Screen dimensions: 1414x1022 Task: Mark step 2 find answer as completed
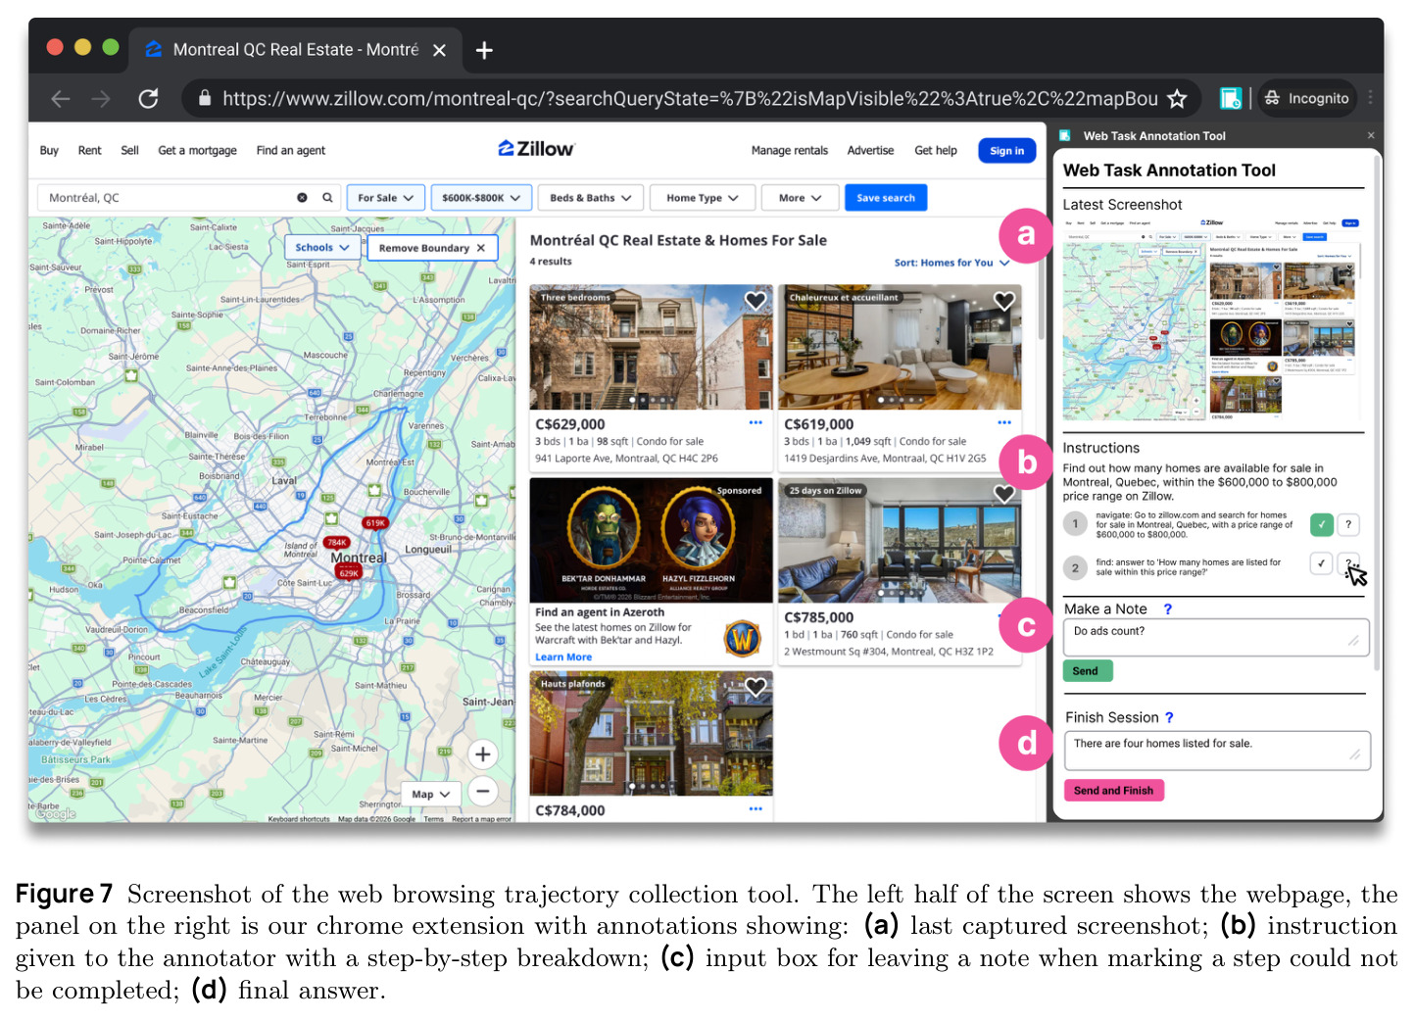tap(1321, 562)
